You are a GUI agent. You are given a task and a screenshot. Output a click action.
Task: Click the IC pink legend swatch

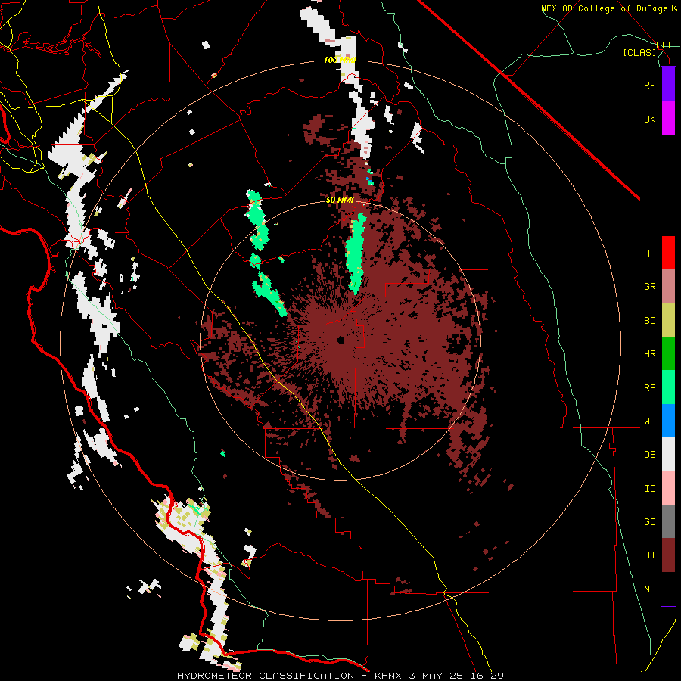point(668,488)
